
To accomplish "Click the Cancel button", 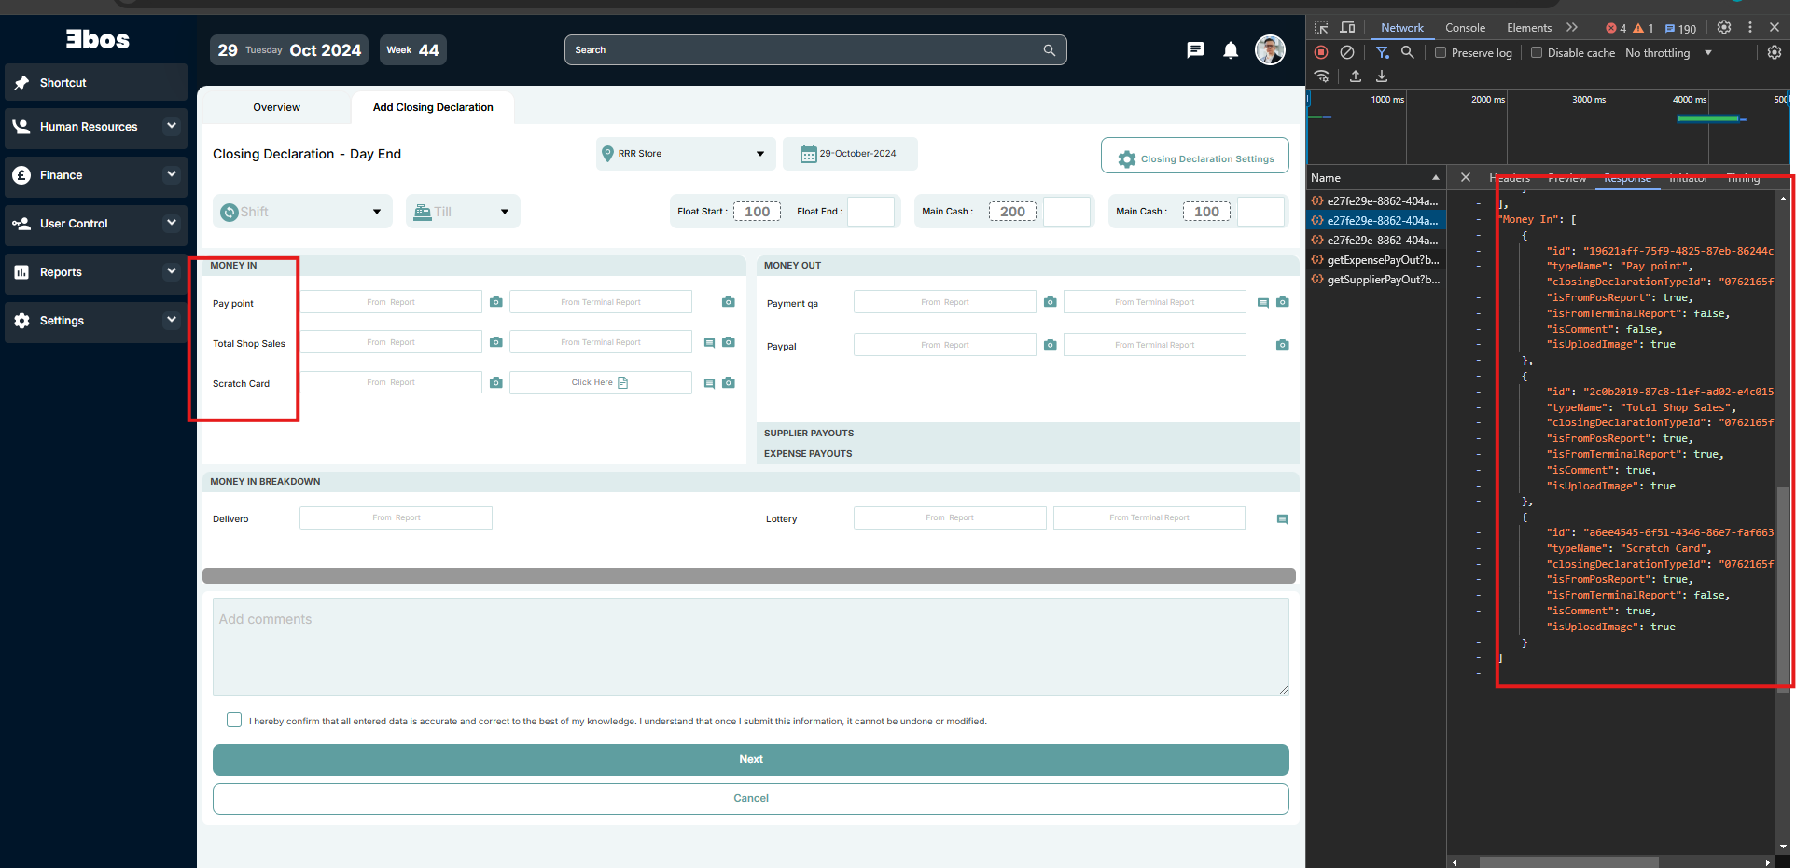I will click(x=751, y=798).
